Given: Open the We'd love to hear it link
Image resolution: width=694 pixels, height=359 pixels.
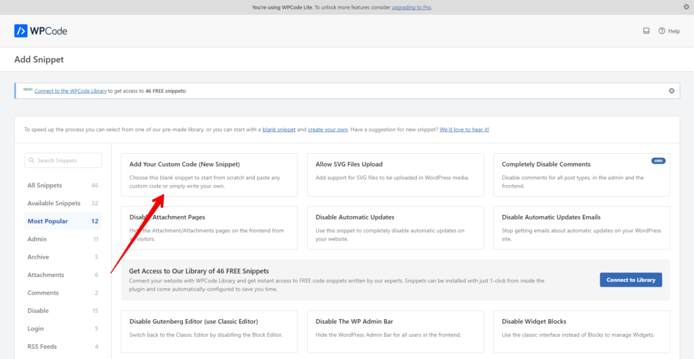Looking at the screenshot, I should tap(464, 129).
